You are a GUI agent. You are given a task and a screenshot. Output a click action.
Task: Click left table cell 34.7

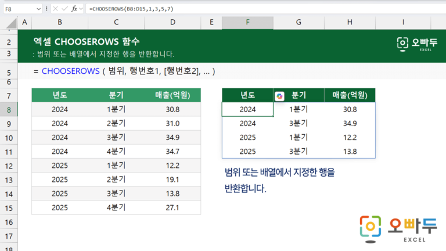[x=172, y=152]
